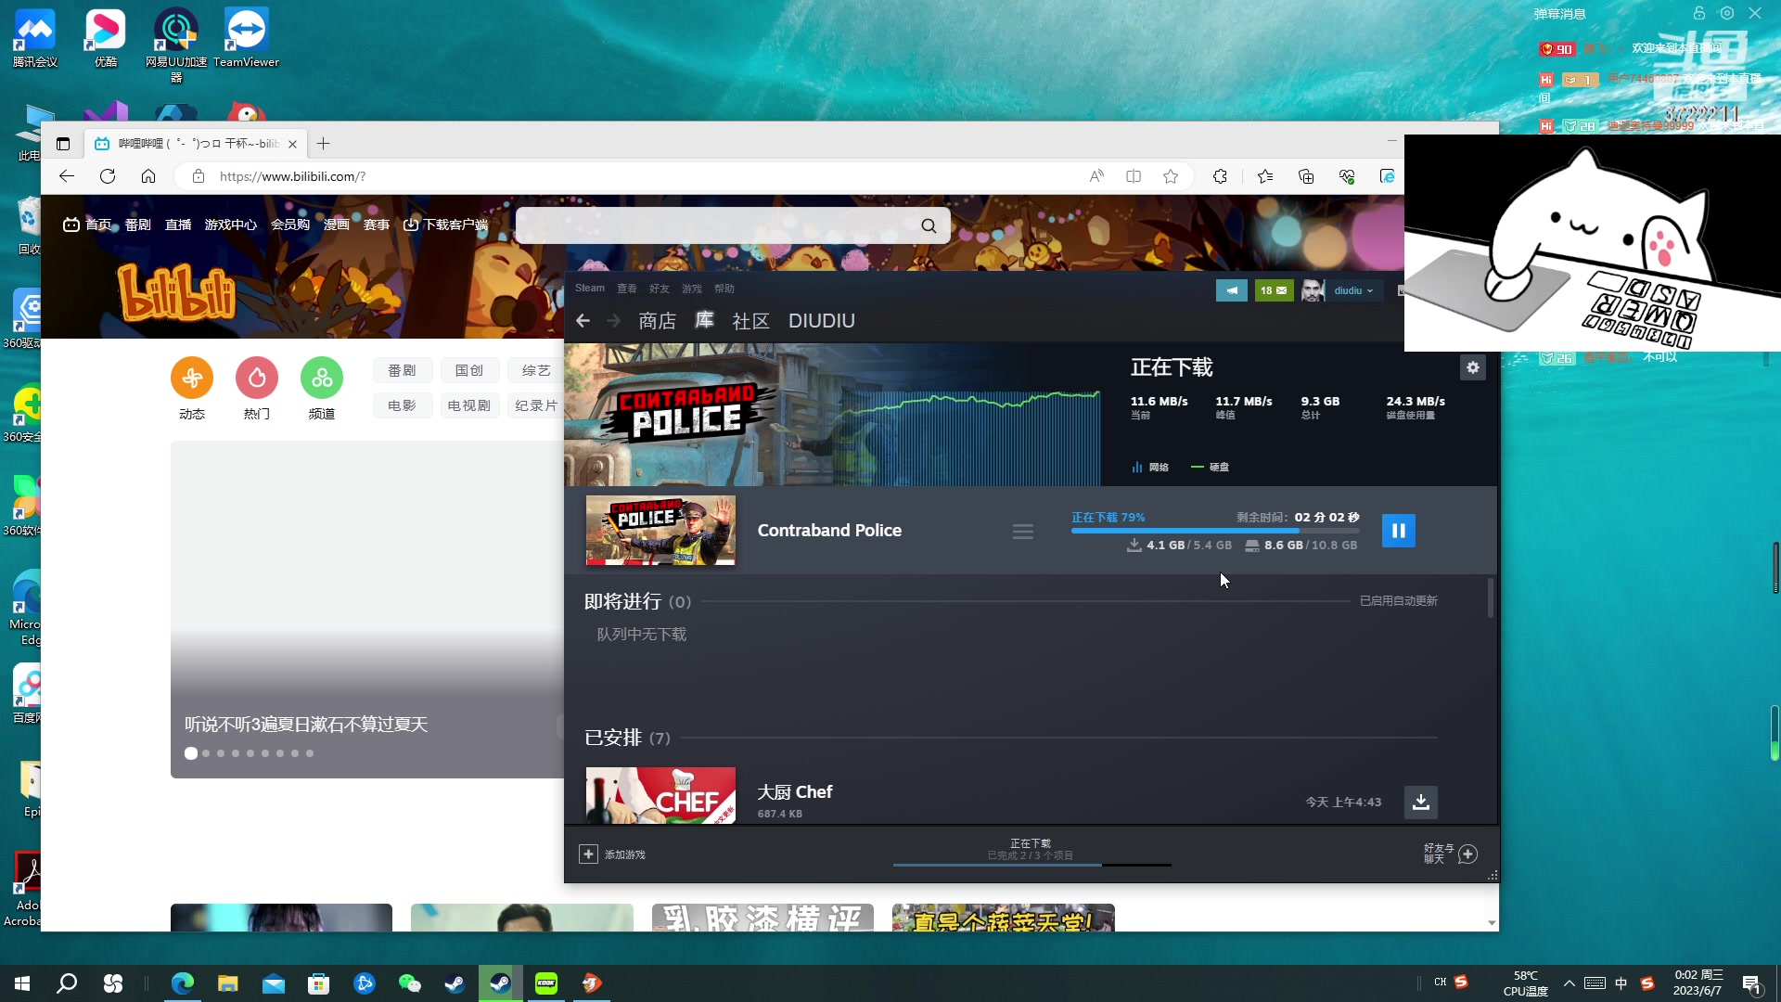Select the 电影 category button
Image resolution: width=1781 pixels, height=1002 pixels.
(x=402, y=405)
